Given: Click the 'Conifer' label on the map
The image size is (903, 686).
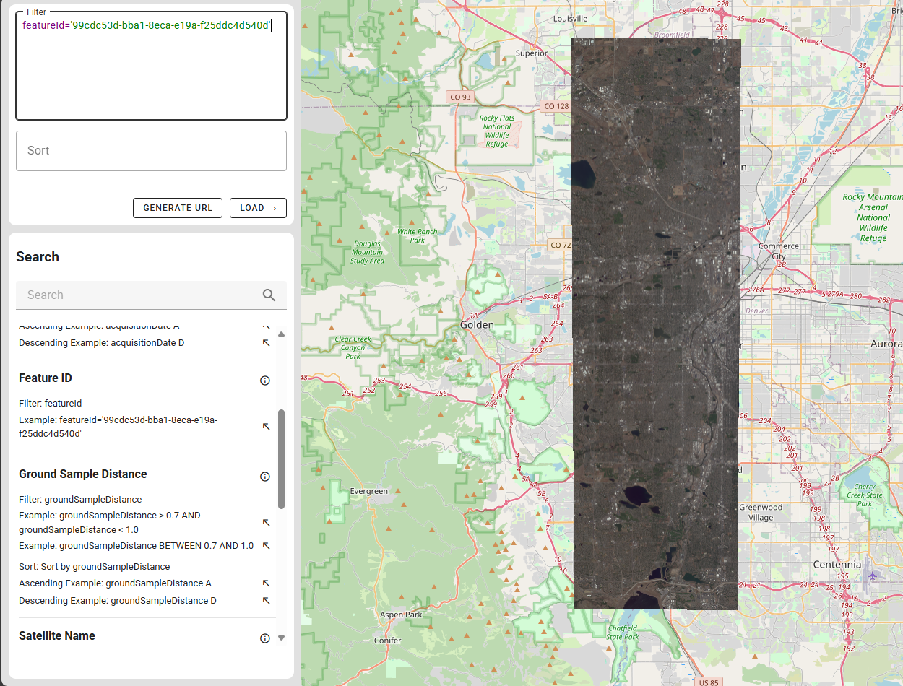Looking at the screenshot, I should pos(387,641).
